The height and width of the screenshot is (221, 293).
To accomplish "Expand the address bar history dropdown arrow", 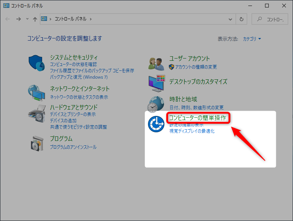I will tap(230, 19).
